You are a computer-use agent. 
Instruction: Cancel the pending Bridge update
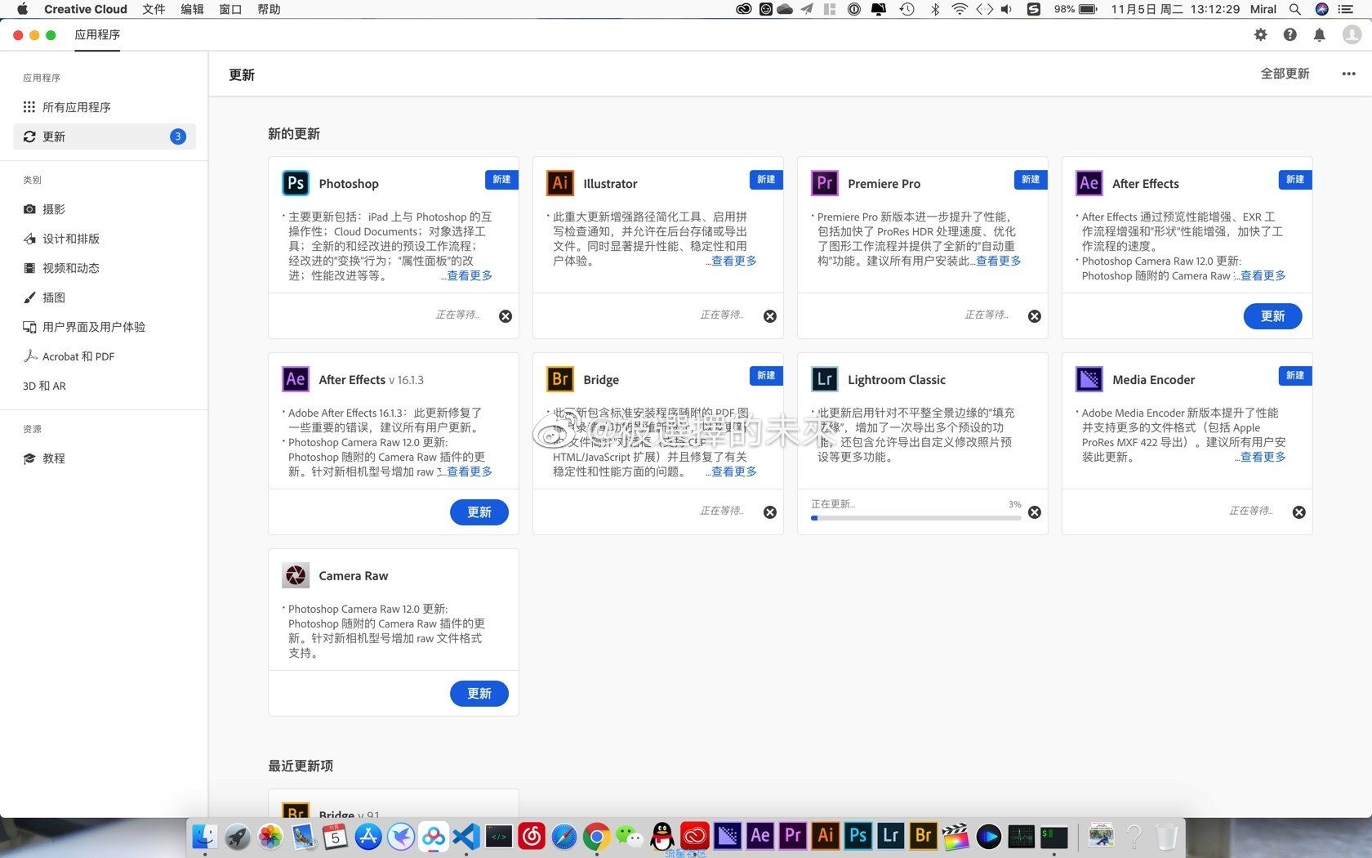pyautogui.click(x=770, y=512)
